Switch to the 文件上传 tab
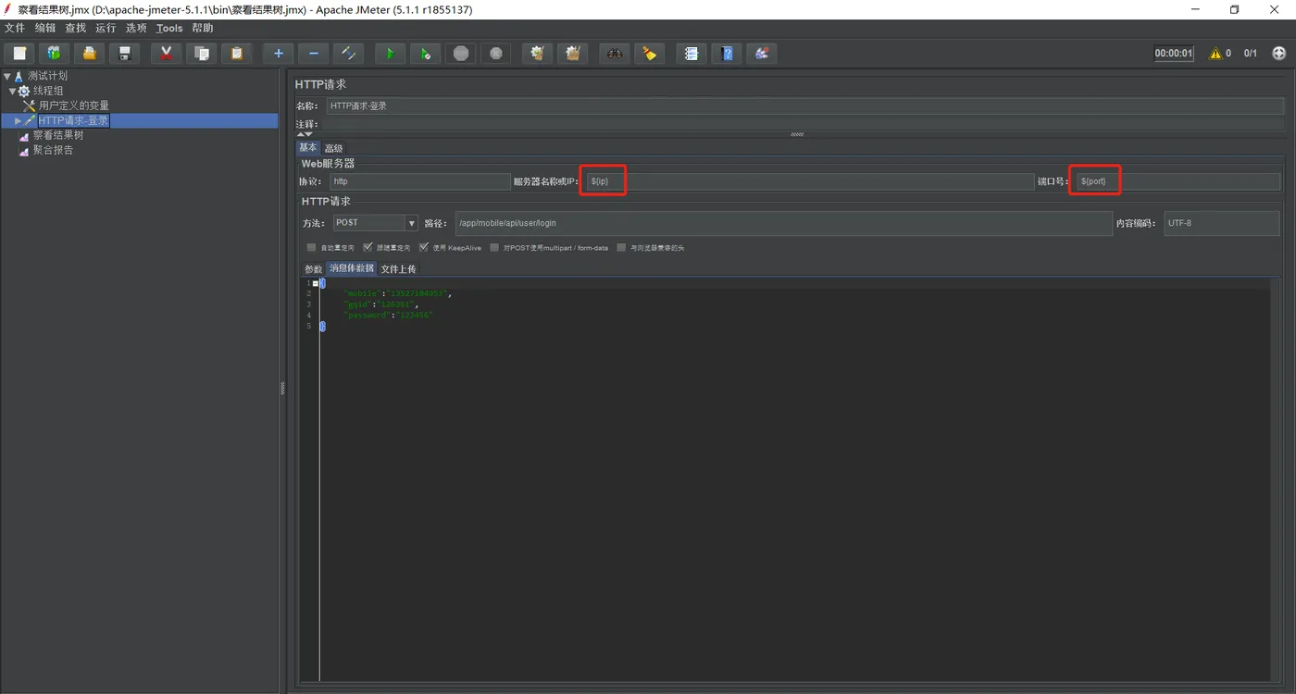1296x694 pixels. (399, 269)
